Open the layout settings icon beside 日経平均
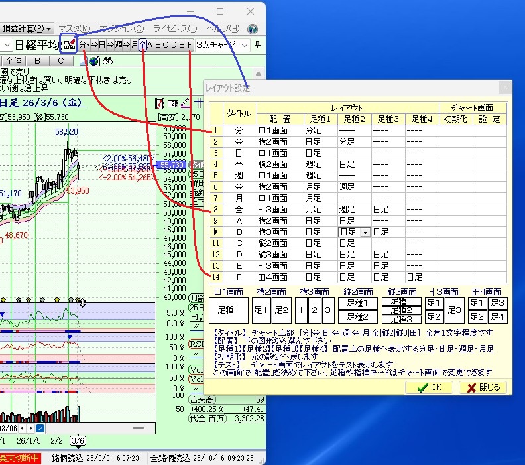Viewport: 525px width, 465px height. [x=68, y=45]
